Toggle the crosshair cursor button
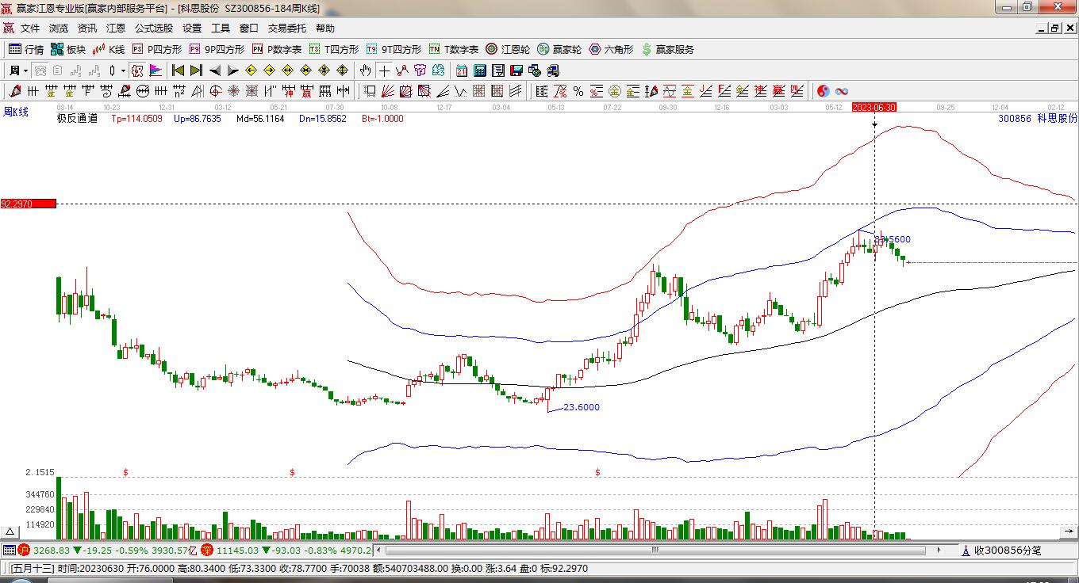This screenshot has width=1079, height=583. 384,70
